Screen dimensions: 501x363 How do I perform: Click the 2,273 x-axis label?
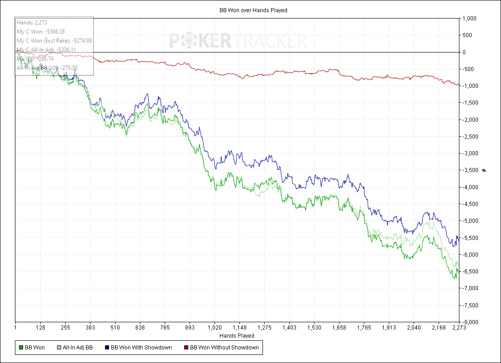click(x=459, y=328)
